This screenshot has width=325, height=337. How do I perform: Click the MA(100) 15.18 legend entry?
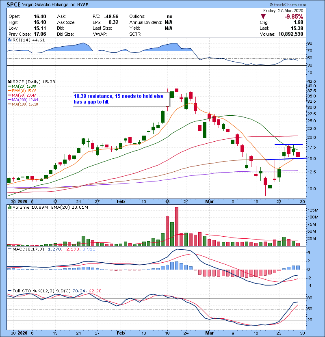23,104
